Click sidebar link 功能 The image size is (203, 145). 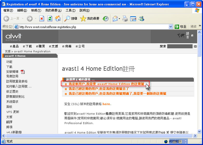[x=9, y=62]
